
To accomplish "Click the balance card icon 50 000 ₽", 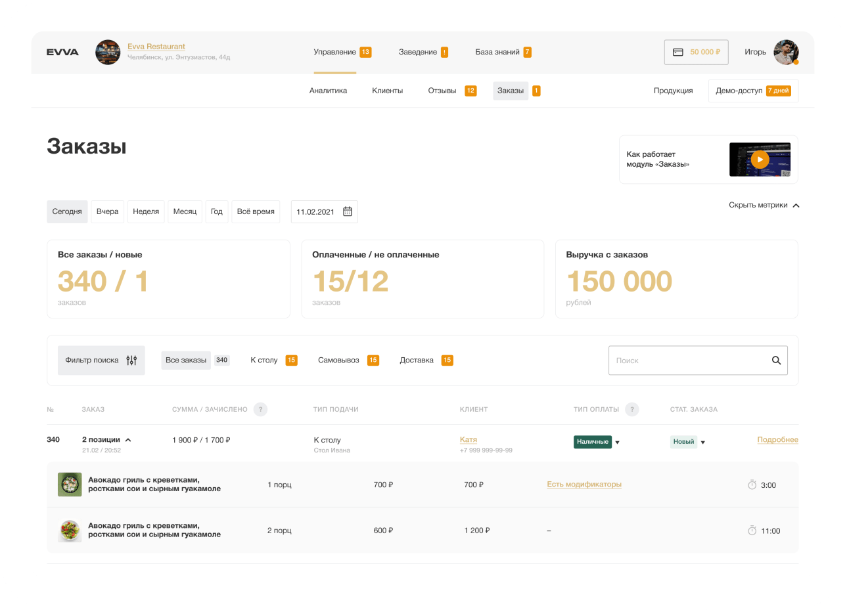I will click(678, 52).
